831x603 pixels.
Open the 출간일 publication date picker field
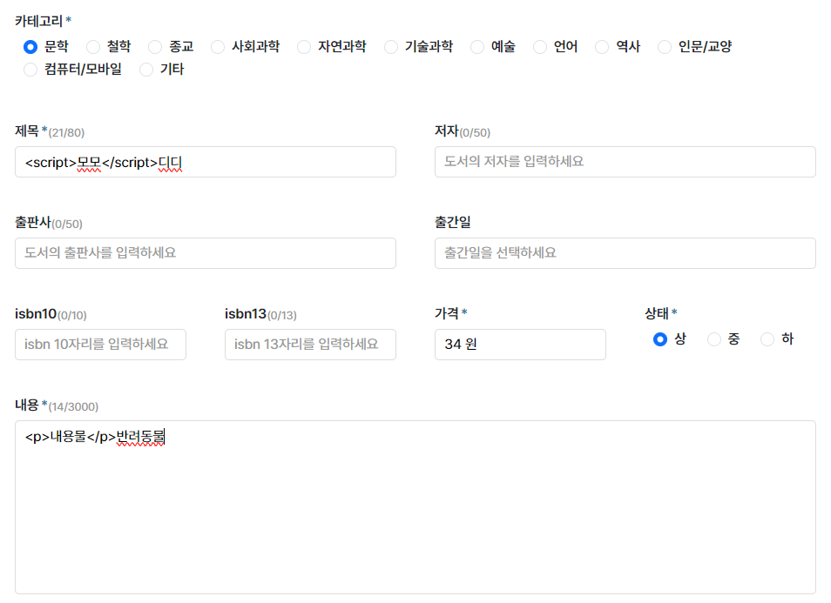625,253
